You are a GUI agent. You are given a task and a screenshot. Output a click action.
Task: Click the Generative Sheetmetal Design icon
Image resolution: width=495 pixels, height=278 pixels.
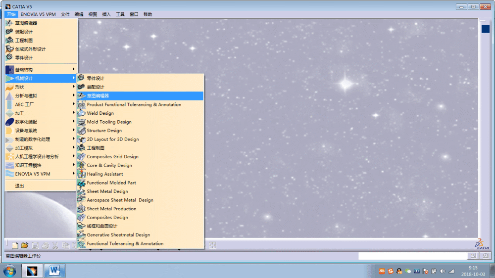(x=82, y=235)
